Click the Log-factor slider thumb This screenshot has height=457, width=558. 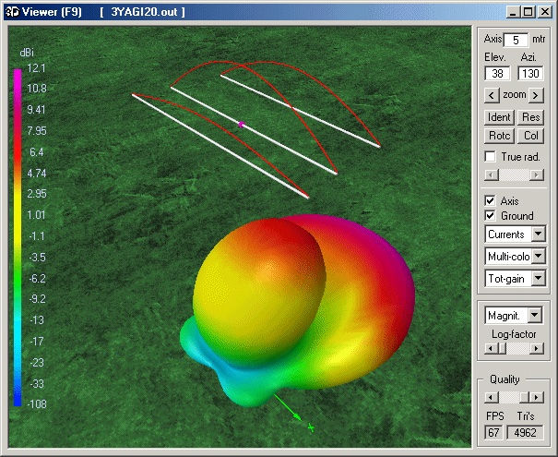coord(502,348)
